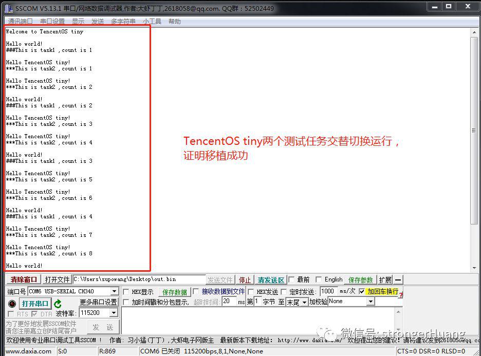
Task: Click the 打开串口 button
Action: point(35,304)
